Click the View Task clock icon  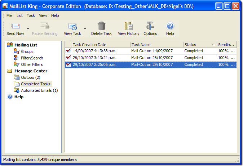73,27
